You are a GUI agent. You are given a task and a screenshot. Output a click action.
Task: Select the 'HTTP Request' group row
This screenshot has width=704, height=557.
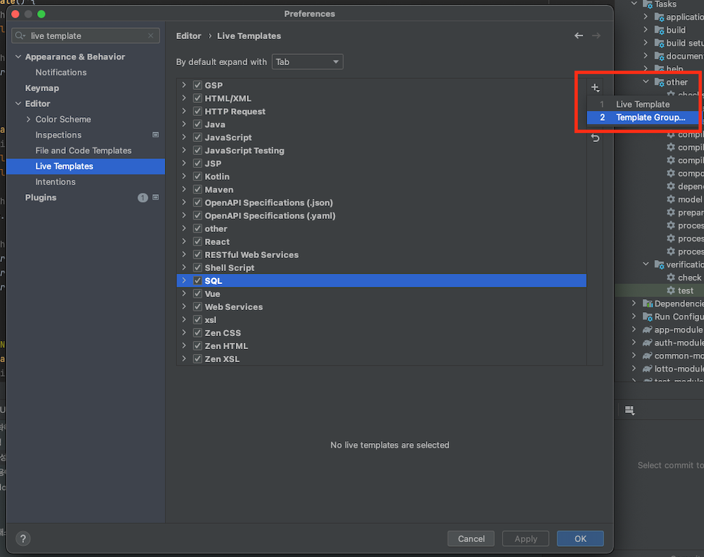tap(382, 111)
